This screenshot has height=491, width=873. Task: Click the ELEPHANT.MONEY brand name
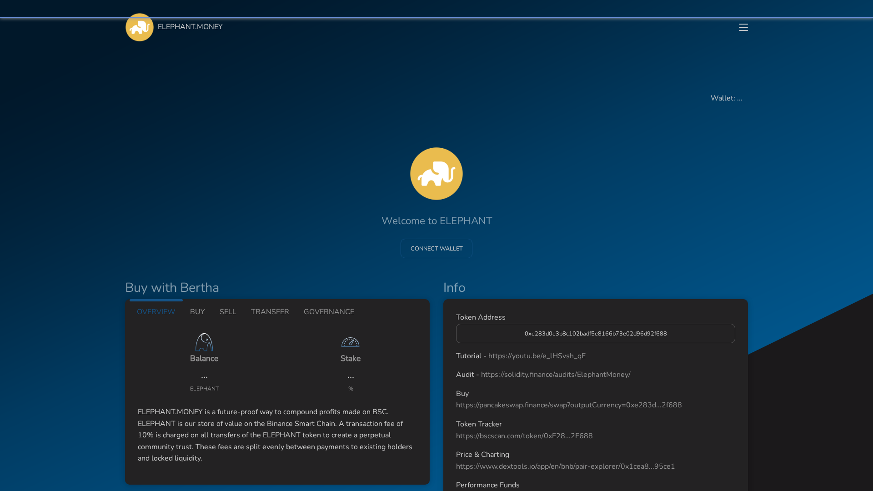click(x=190, y=27)
